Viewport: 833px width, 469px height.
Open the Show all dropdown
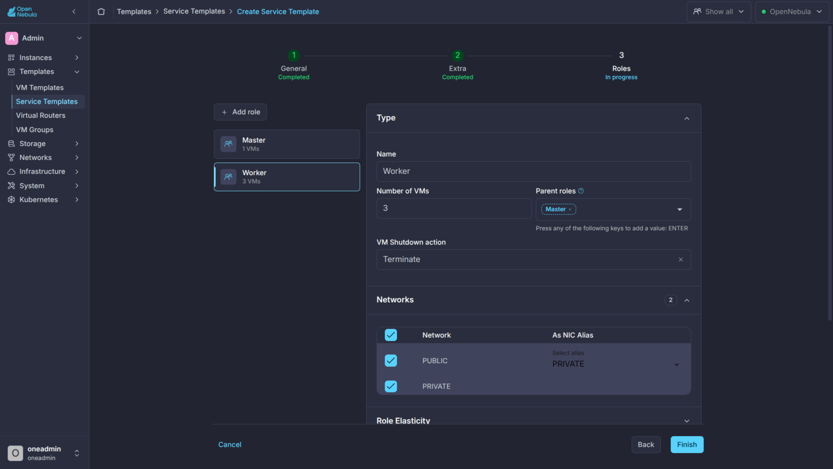point(718,12)
